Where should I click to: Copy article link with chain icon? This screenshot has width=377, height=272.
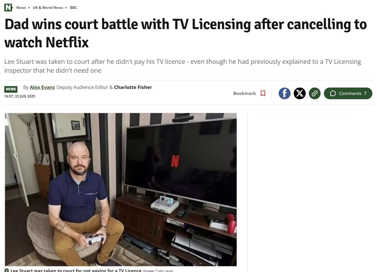(x=315, y=93)
